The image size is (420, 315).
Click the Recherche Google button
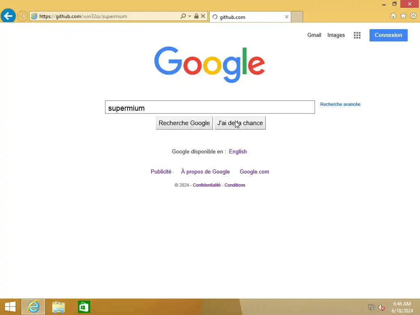pos(184,123)
